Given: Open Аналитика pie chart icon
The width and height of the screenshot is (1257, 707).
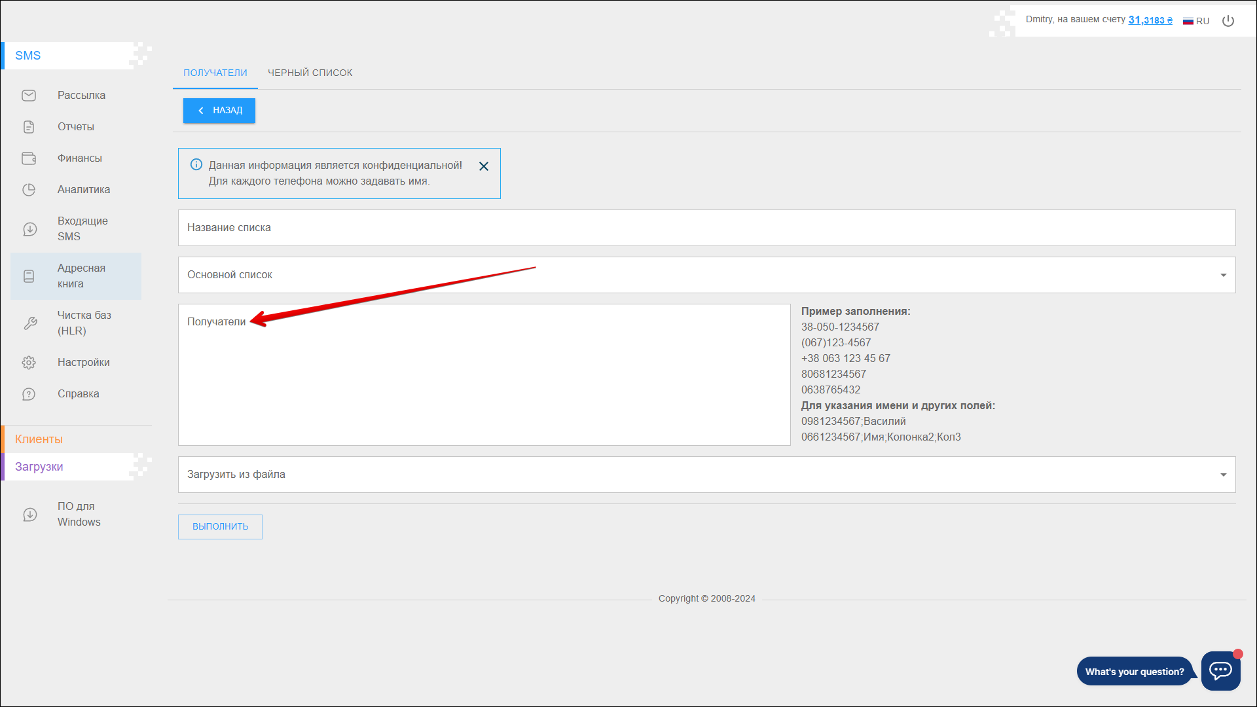Looking at the screenshot, I should coord(29,190).
